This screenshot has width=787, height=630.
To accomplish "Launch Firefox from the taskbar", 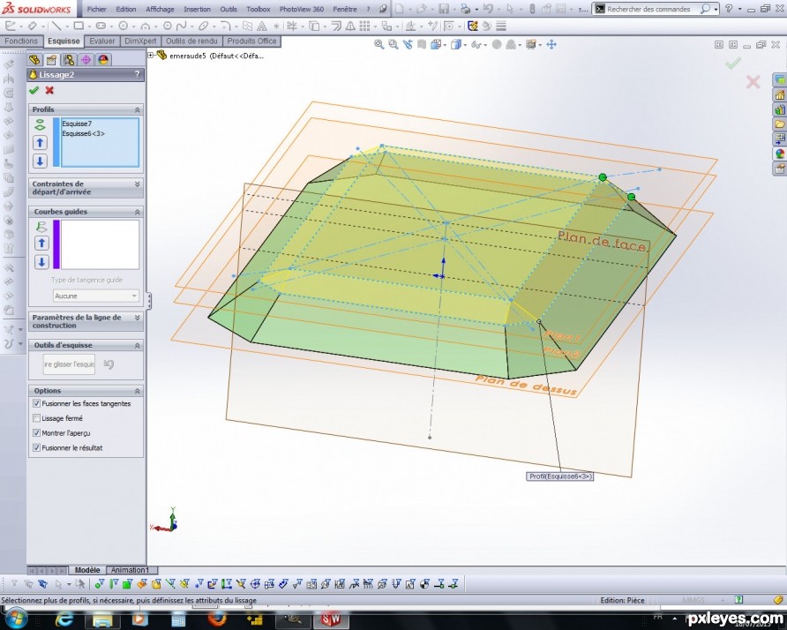I will (x=216, y=619).
